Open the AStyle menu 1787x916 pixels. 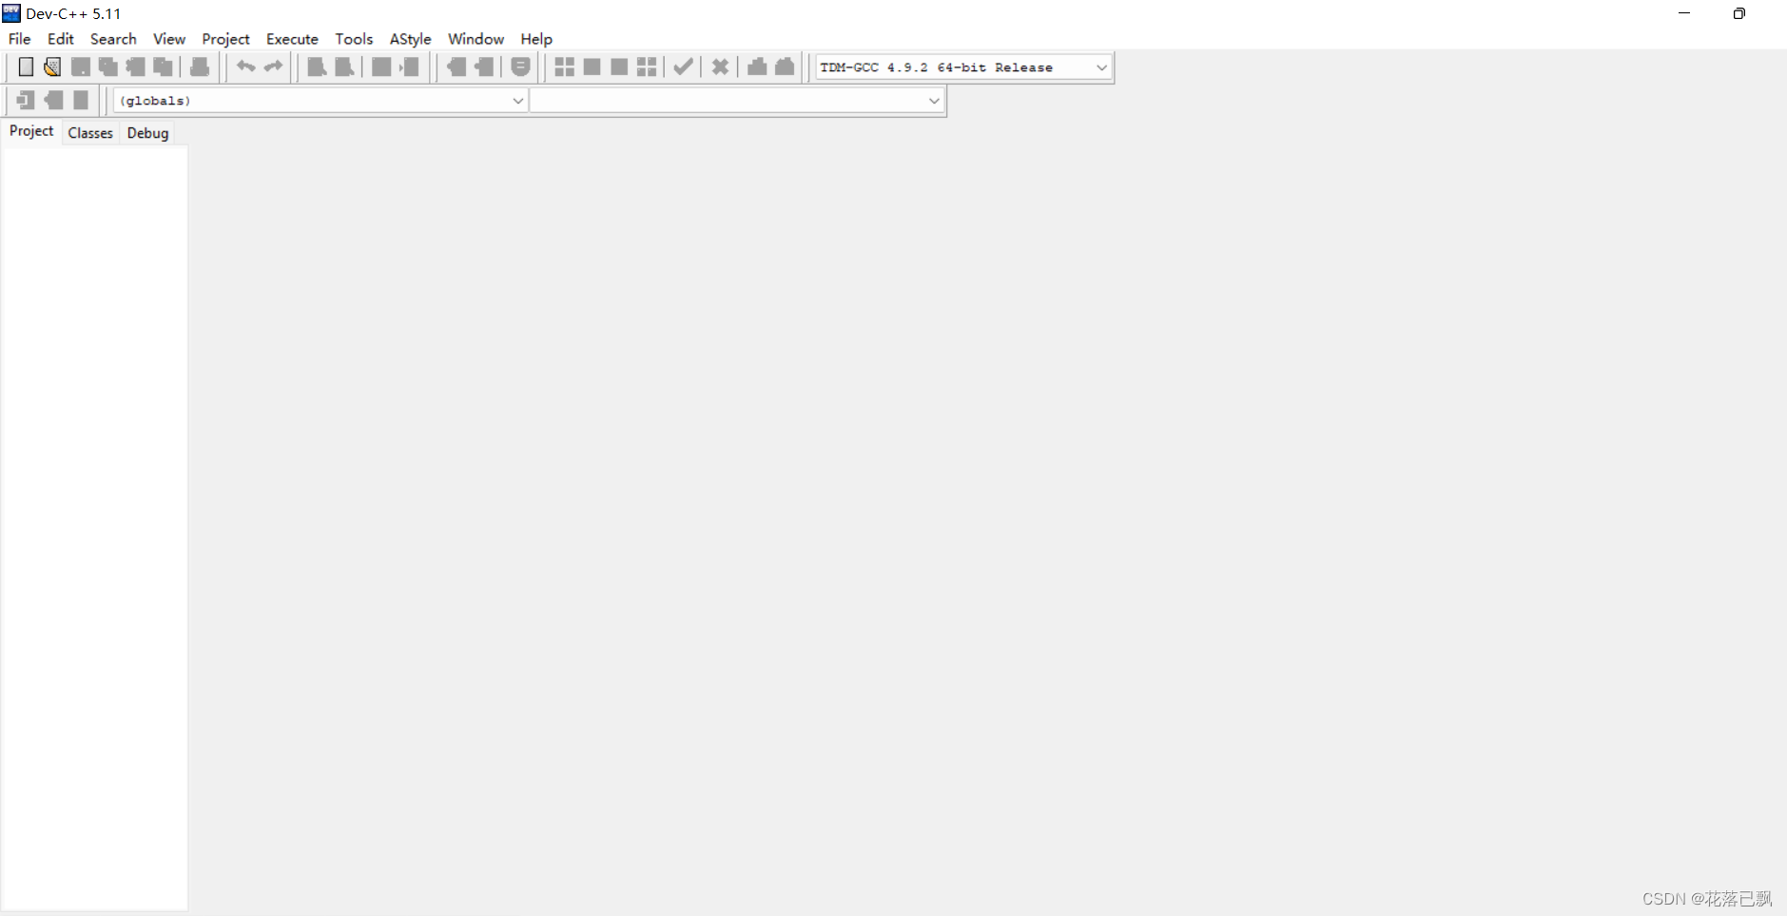[x=410, y=39]
